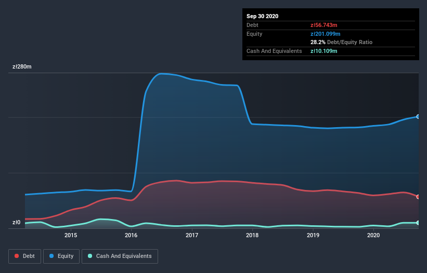
Task: Click the Sep 30 2020 tooltip date
Action: point(262,16)
